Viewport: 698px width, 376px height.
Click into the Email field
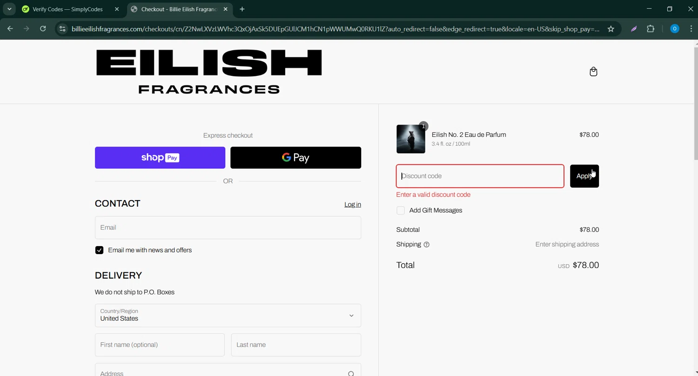pos(228,228)
